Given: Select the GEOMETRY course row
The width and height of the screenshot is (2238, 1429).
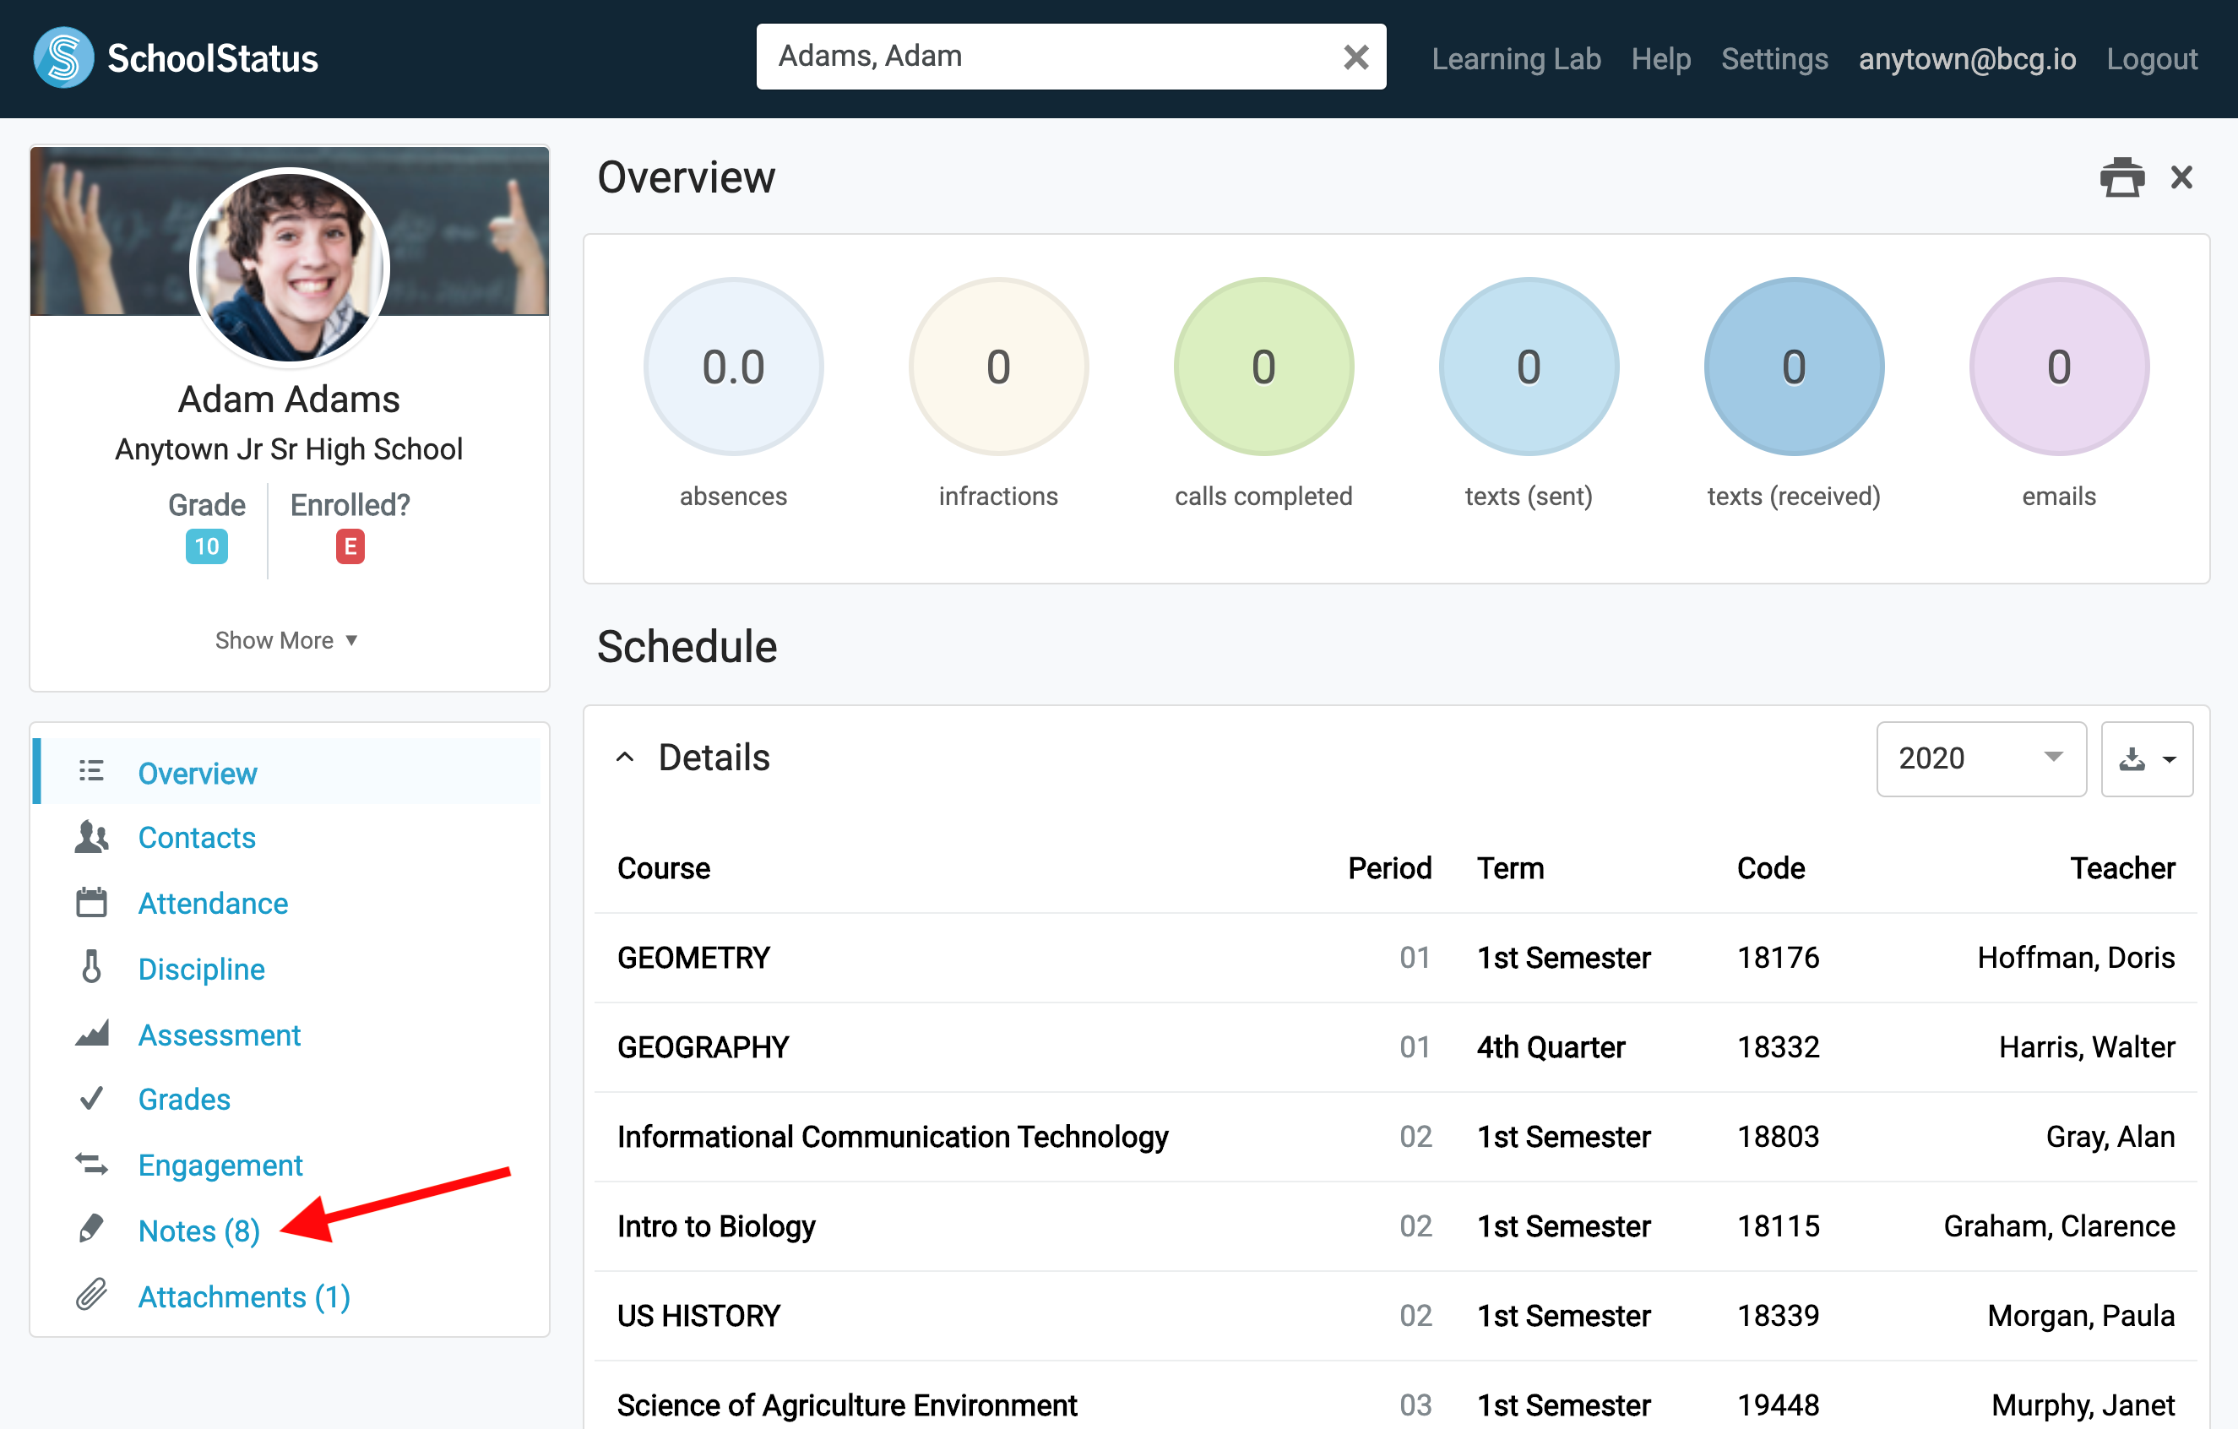Looking at the screenshot, I should pos(1395,958).
